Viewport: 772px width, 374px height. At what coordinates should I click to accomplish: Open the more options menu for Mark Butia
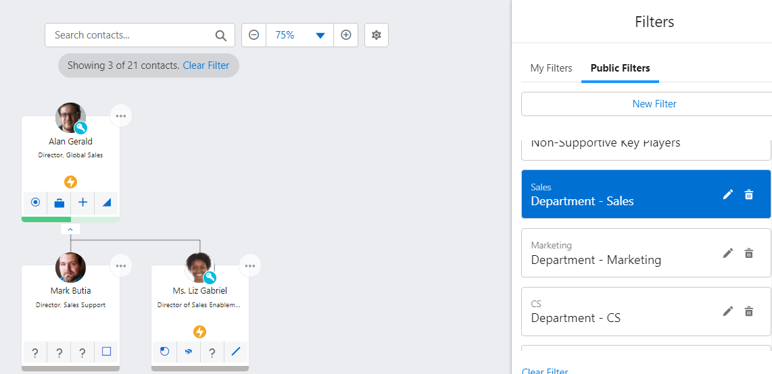(121, 265)
